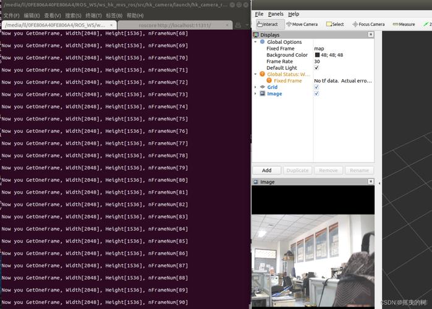Select the Image tree label
This screenshot has width=432, height=309.
pos(274,94)
